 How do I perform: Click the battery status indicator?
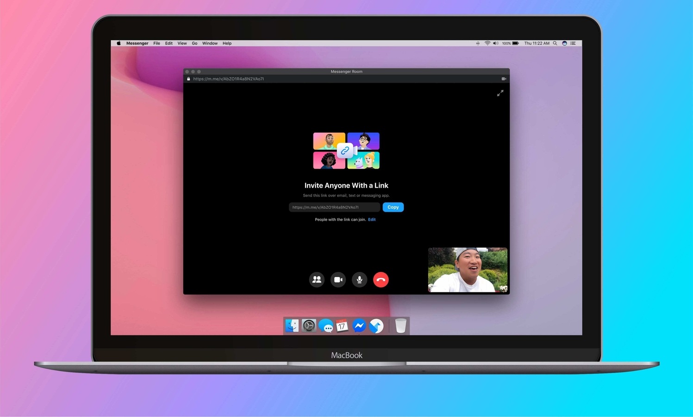[511, 43]
